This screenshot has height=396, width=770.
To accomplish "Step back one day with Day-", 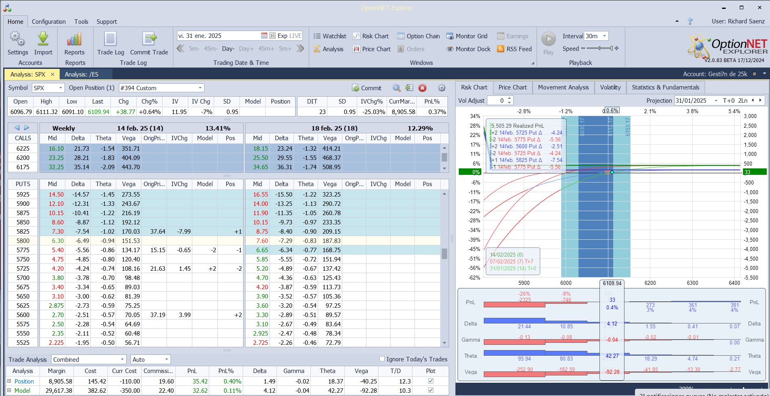I will [x=228, y=49].
